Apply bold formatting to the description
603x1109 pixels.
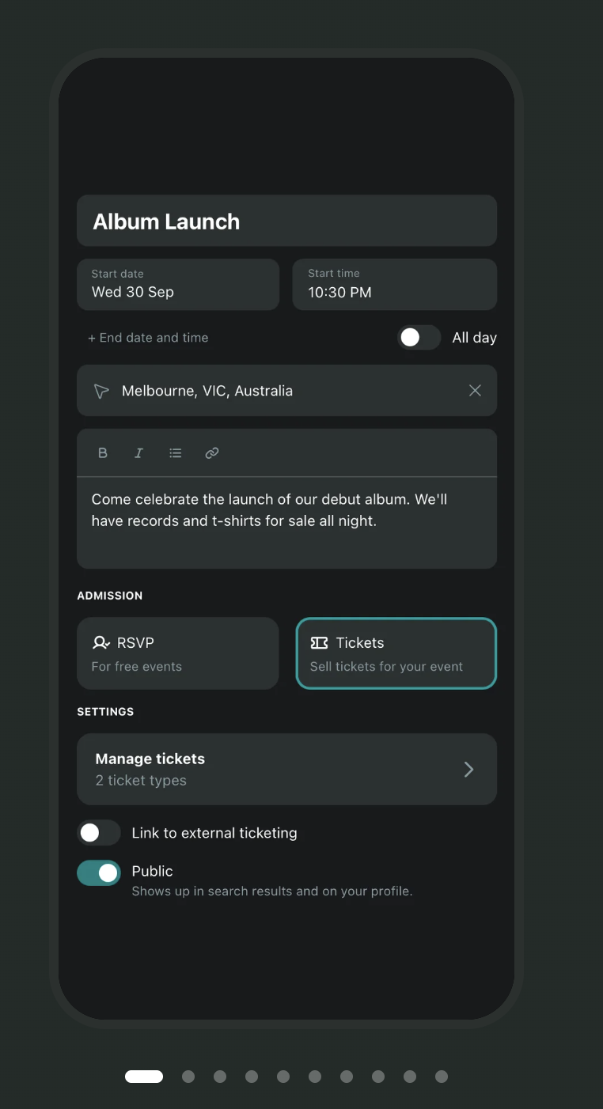103,453
